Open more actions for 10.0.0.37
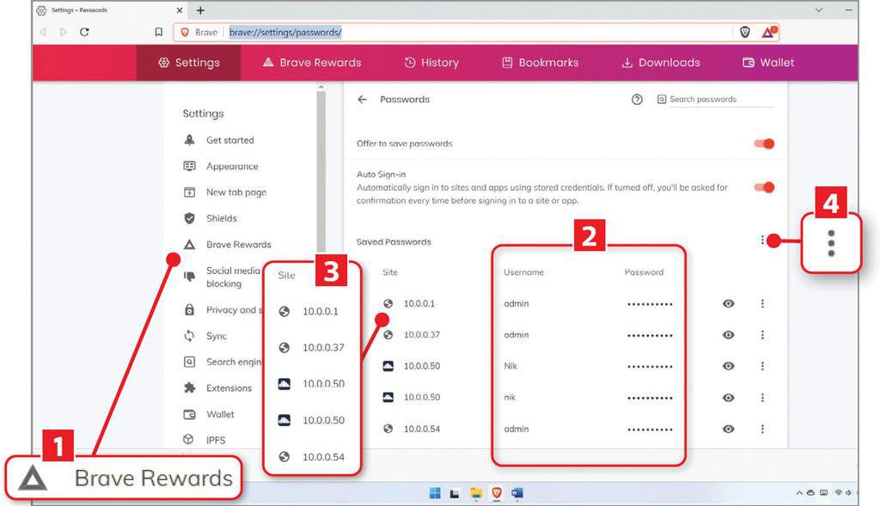880x506 pixels. [762, 335]
